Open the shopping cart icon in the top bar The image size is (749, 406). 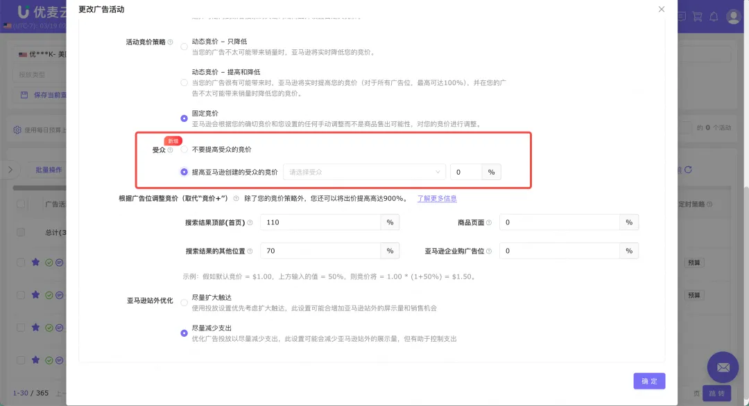click(697, 15)
